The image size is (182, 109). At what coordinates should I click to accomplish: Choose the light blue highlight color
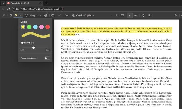tap(35, 27)
